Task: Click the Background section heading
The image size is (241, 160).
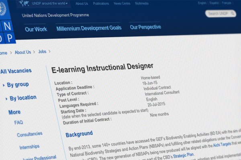Action: click(x=79, y=134)
